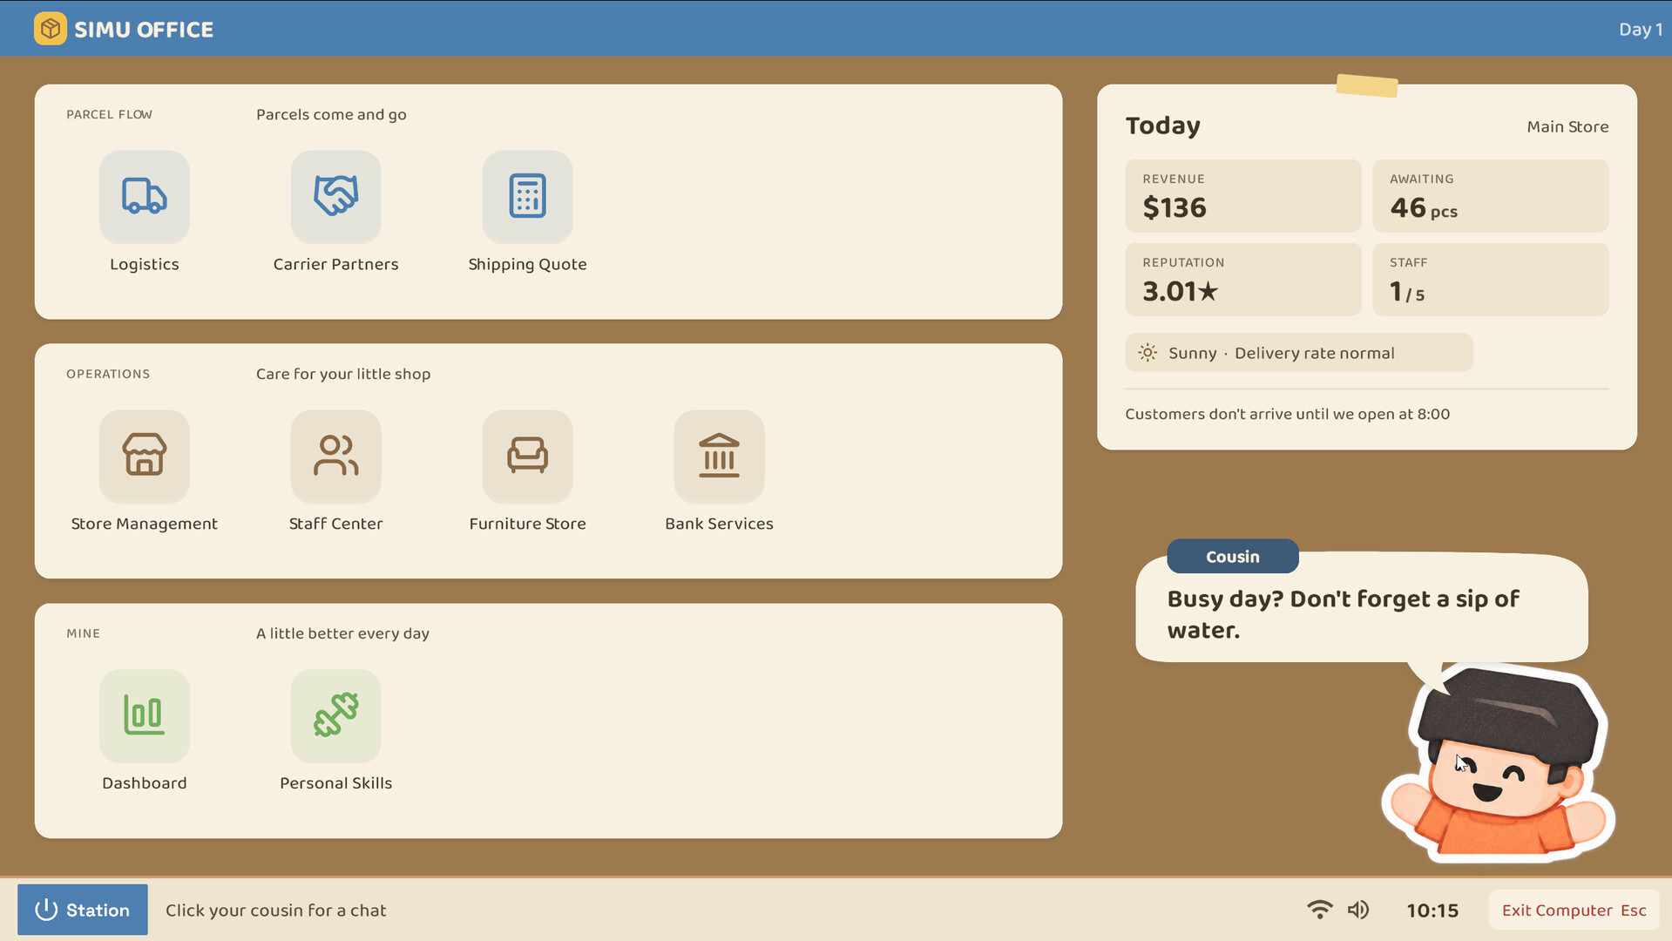Click the Bank Services label text
Screen dimensions: 1672x941
[x=720, y=524]
